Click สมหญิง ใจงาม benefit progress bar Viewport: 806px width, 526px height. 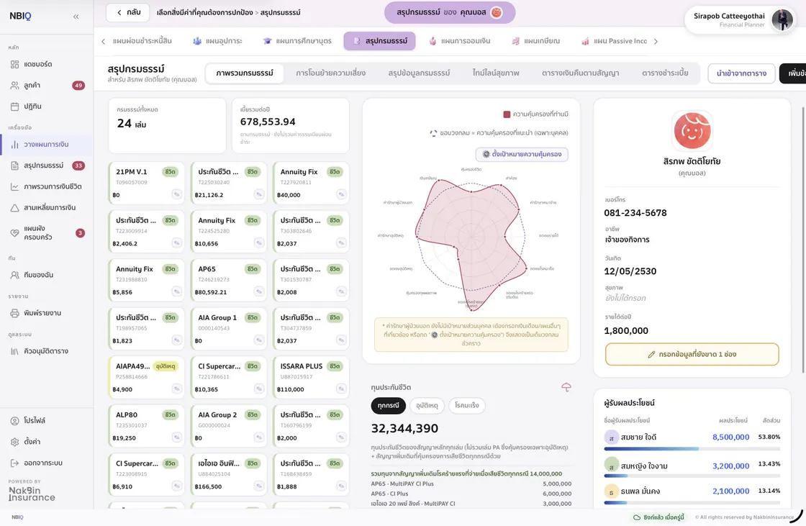click(692, 476)
